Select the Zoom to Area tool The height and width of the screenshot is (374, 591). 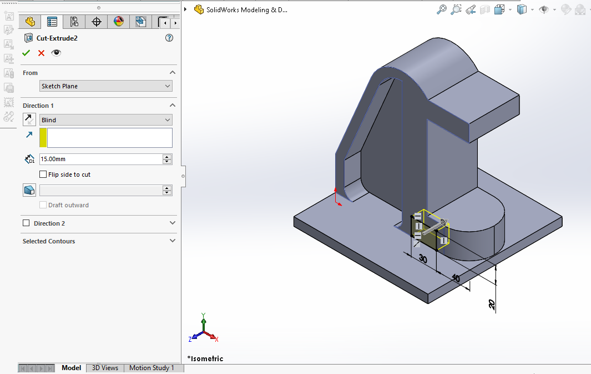[456, 9]
